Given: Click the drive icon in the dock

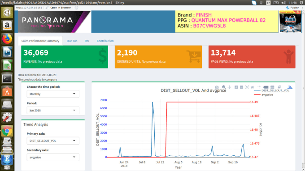Looking at the screenshot, I should pyautogui.click(x=7, y=105).
